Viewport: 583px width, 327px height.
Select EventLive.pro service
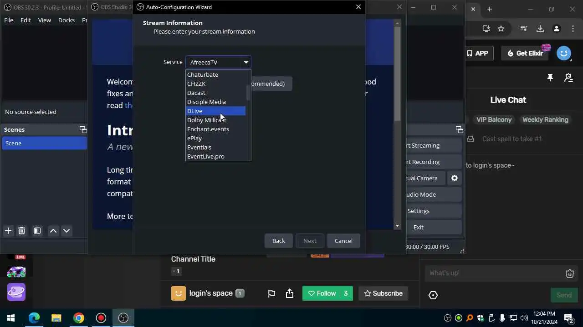(216, 156)
